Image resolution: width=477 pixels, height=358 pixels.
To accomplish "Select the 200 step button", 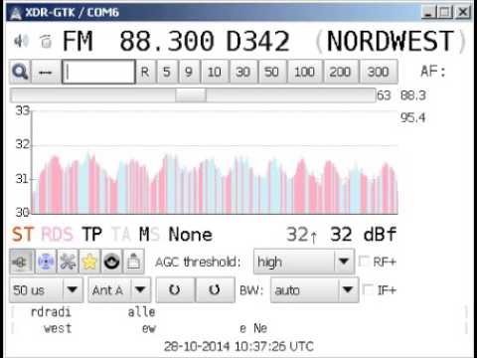I will [x=340, y=72].
